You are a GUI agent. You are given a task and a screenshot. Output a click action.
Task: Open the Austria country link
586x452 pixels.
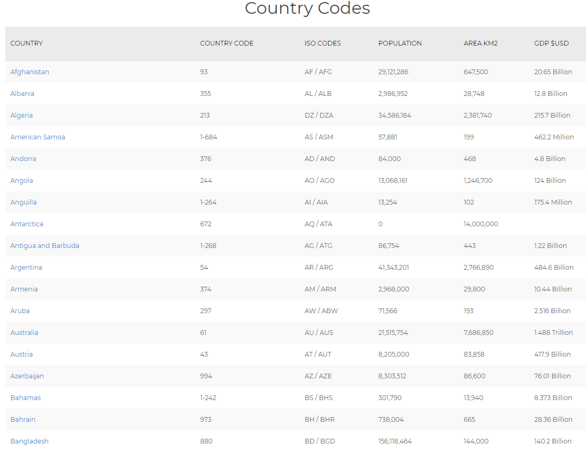click(21, 354)
